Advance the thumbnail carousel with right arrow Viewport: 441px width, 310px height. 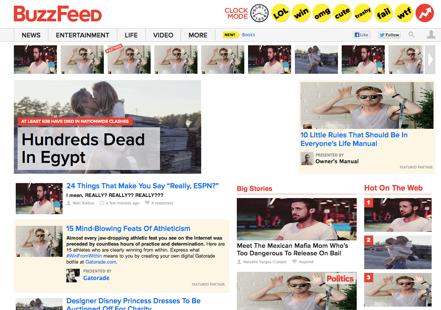coord(430,60)
